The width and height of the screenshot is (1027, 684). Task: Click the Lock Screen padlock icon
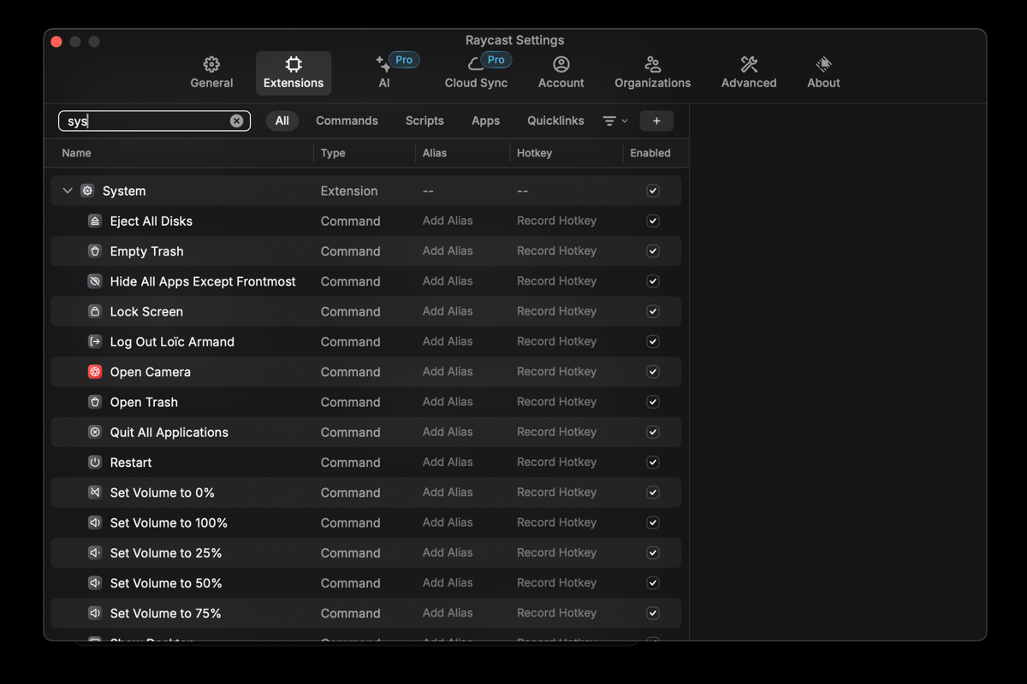[95, 311]
